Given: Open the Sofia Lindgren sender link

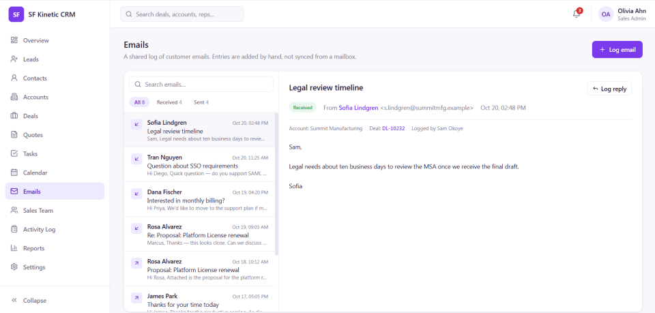Looking at the screenshot, I should click(x=358, y=108).
